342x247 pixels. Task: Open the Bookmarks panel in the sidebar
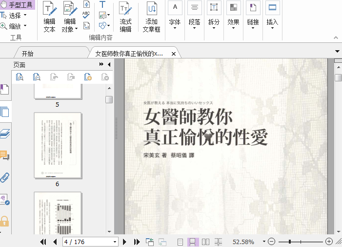click(5, 90)
